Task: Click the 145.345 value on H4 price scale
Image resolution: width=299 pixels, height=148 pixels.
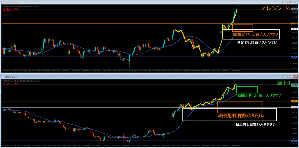Action: (x=294, y=69)
